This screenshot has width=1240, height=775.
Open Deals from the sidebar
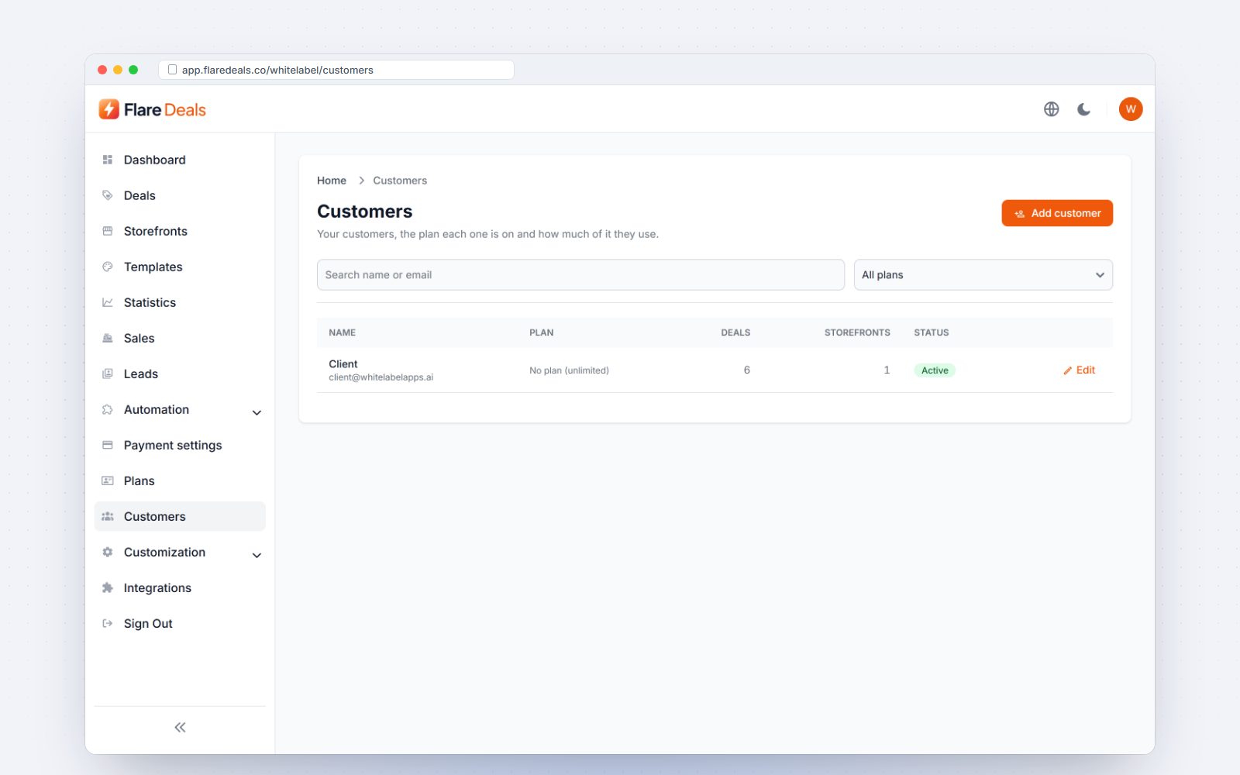click(x=180, y=195)
